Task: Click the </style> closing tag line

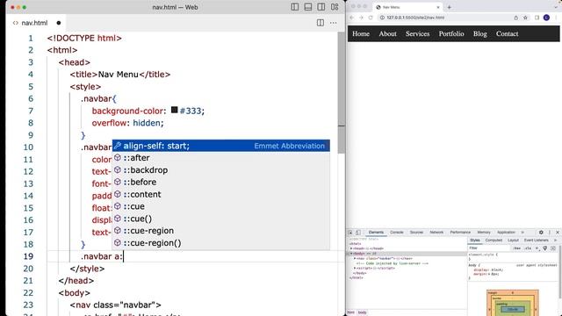Action: point(88,269)
